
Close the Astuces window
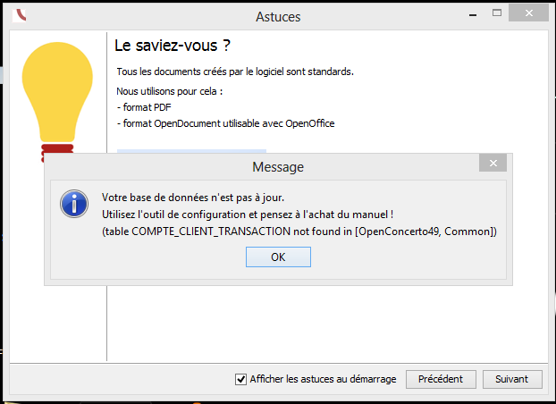[x=531, y=15]
